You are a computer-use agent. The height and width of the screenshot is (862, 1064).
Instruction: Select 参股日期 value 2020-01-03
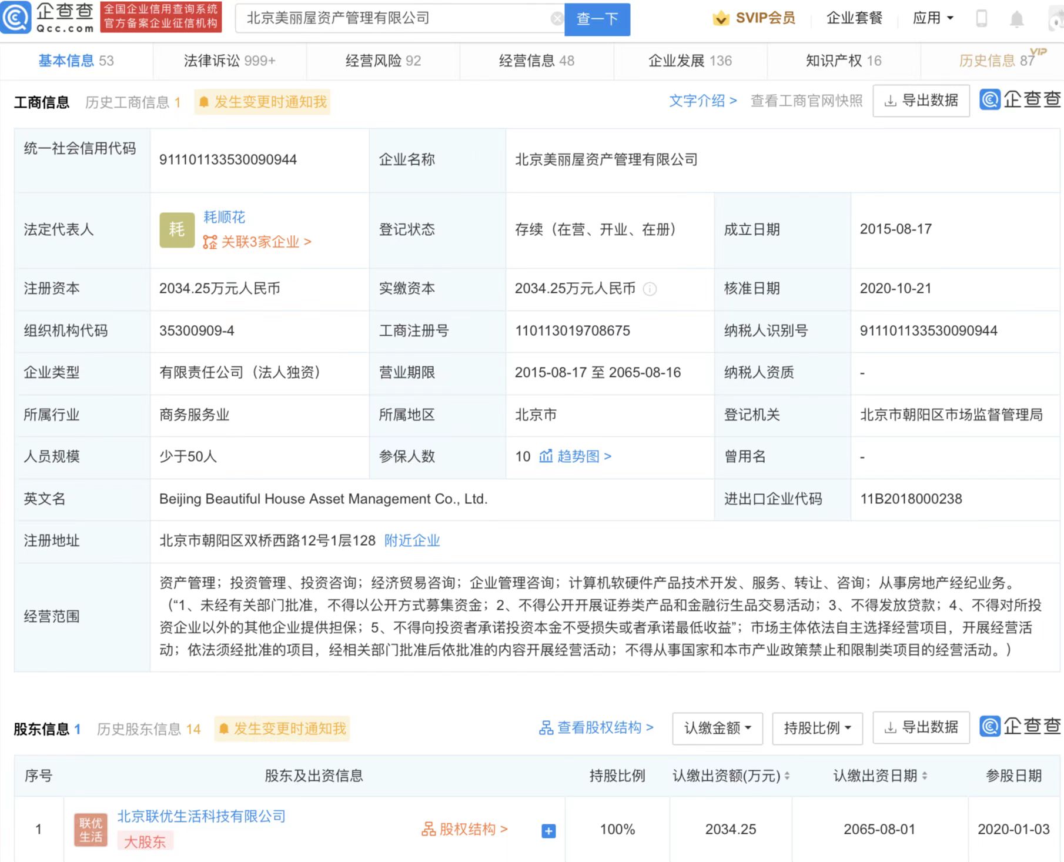click(1013, 830)
